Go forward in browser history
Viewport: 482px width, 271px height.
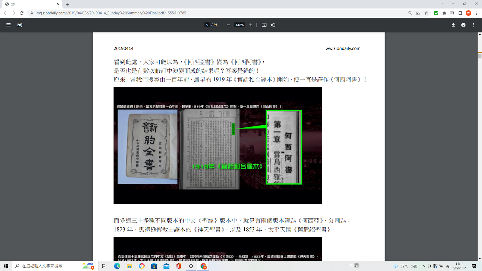coord(14,13)
